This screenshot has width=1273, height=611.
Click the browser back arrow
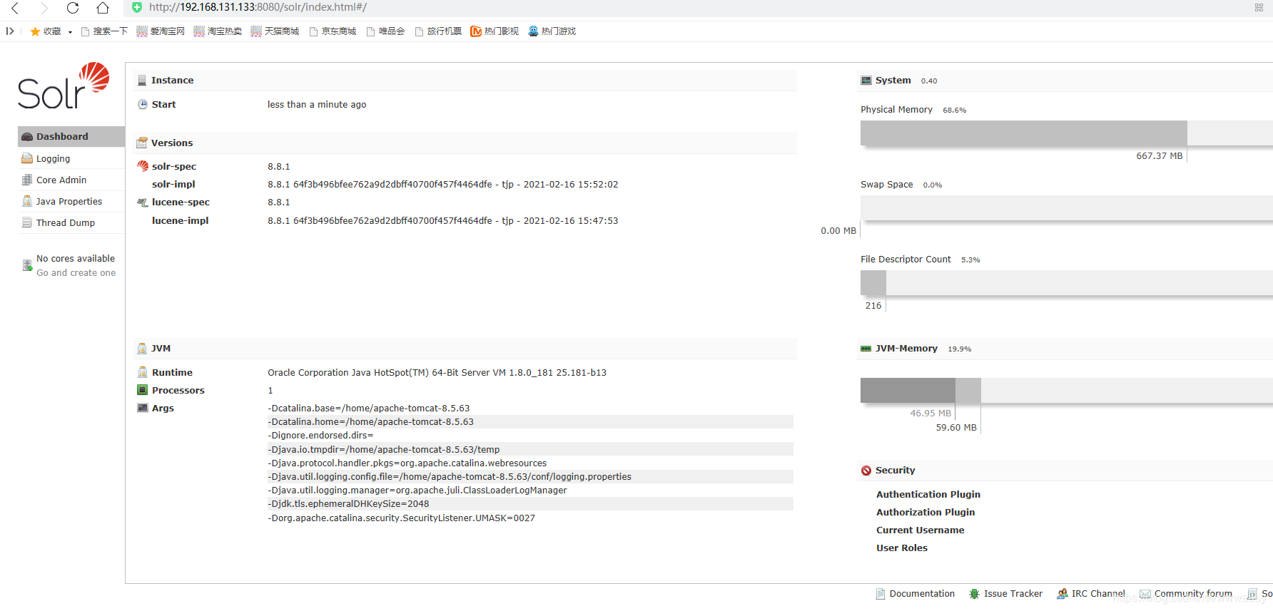coord(15,8)
